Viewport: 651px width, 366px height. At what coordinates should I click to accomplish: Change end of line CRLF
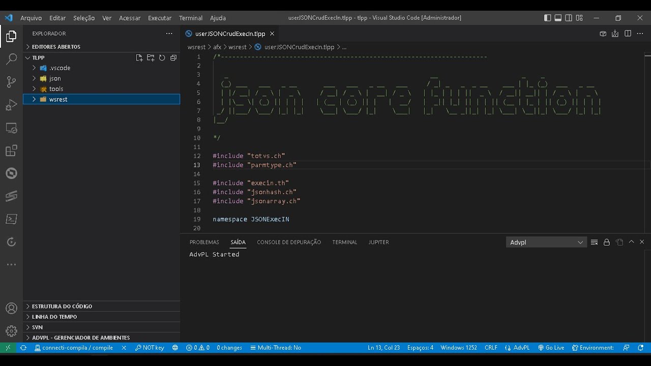491,348
